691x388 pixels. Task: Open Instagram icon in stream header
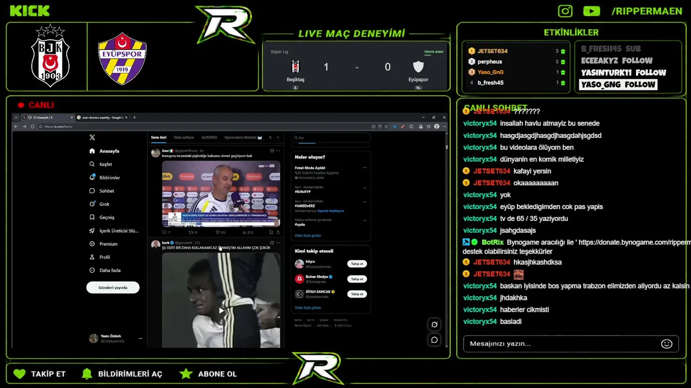tap(565, 11)
